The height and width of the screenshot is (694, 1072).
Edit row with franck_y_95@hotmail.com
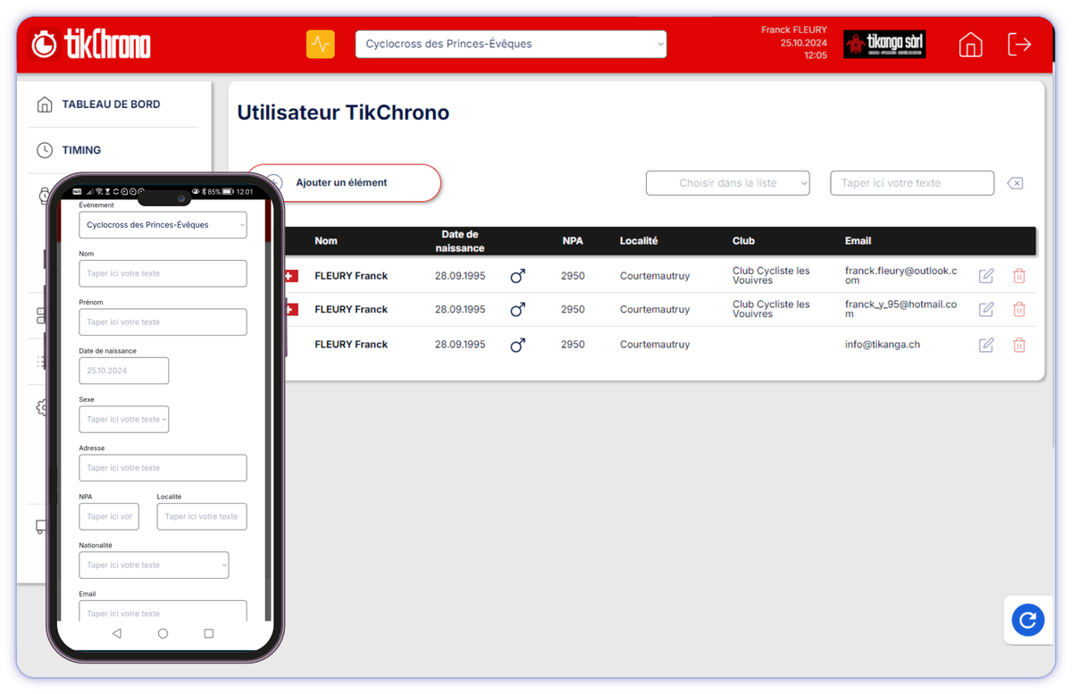(x=986, y=309)
